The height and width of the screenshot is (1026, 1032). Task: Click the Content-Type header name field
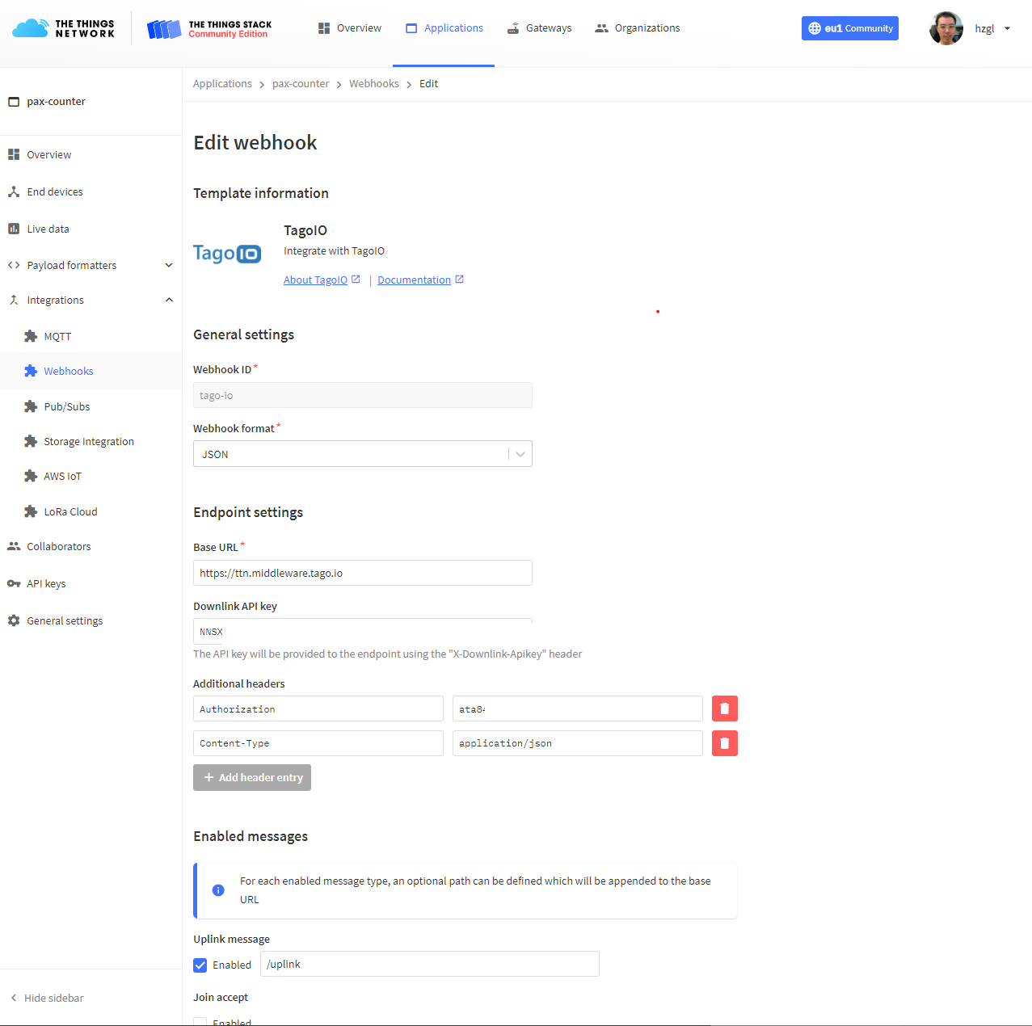point(318,743)
